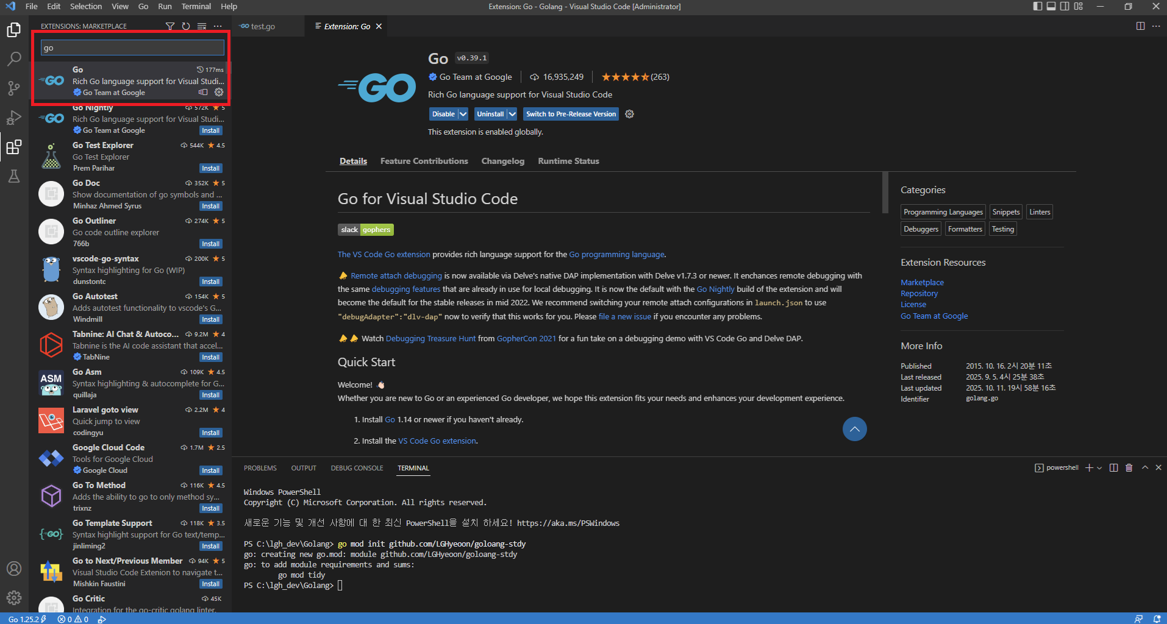Switch to the test.go editor tab
The width and height of the screenshot is (1167, 624).
click(263, 26)
